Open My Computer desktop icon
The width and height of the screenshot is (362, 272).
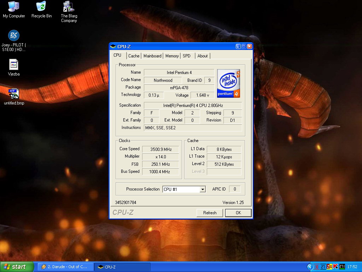pos(14,7)
